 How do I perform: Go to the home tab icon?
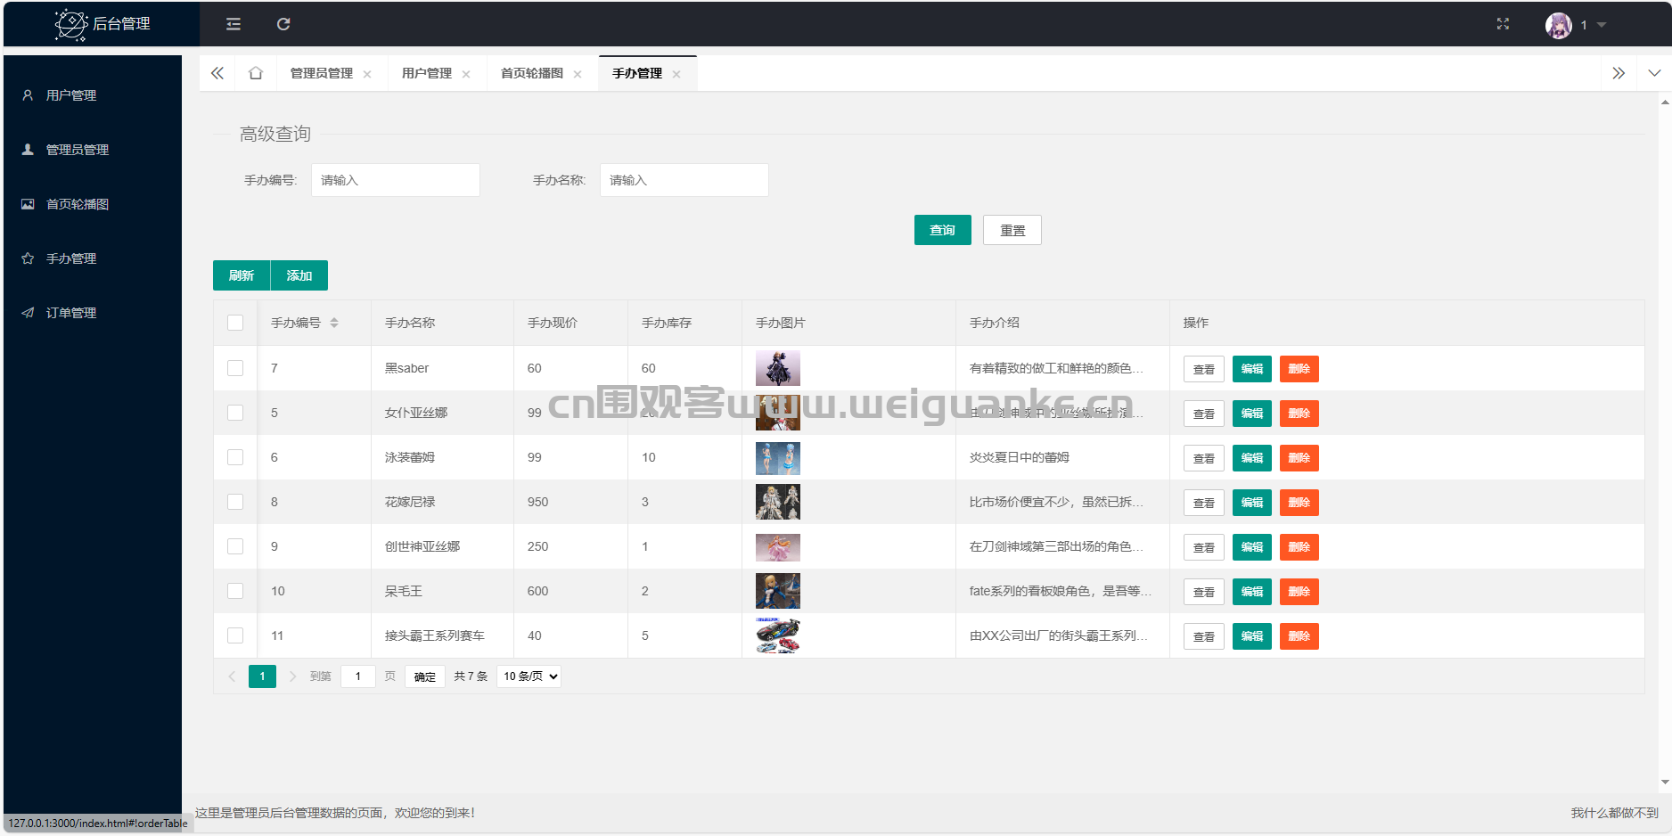point(256,73)
